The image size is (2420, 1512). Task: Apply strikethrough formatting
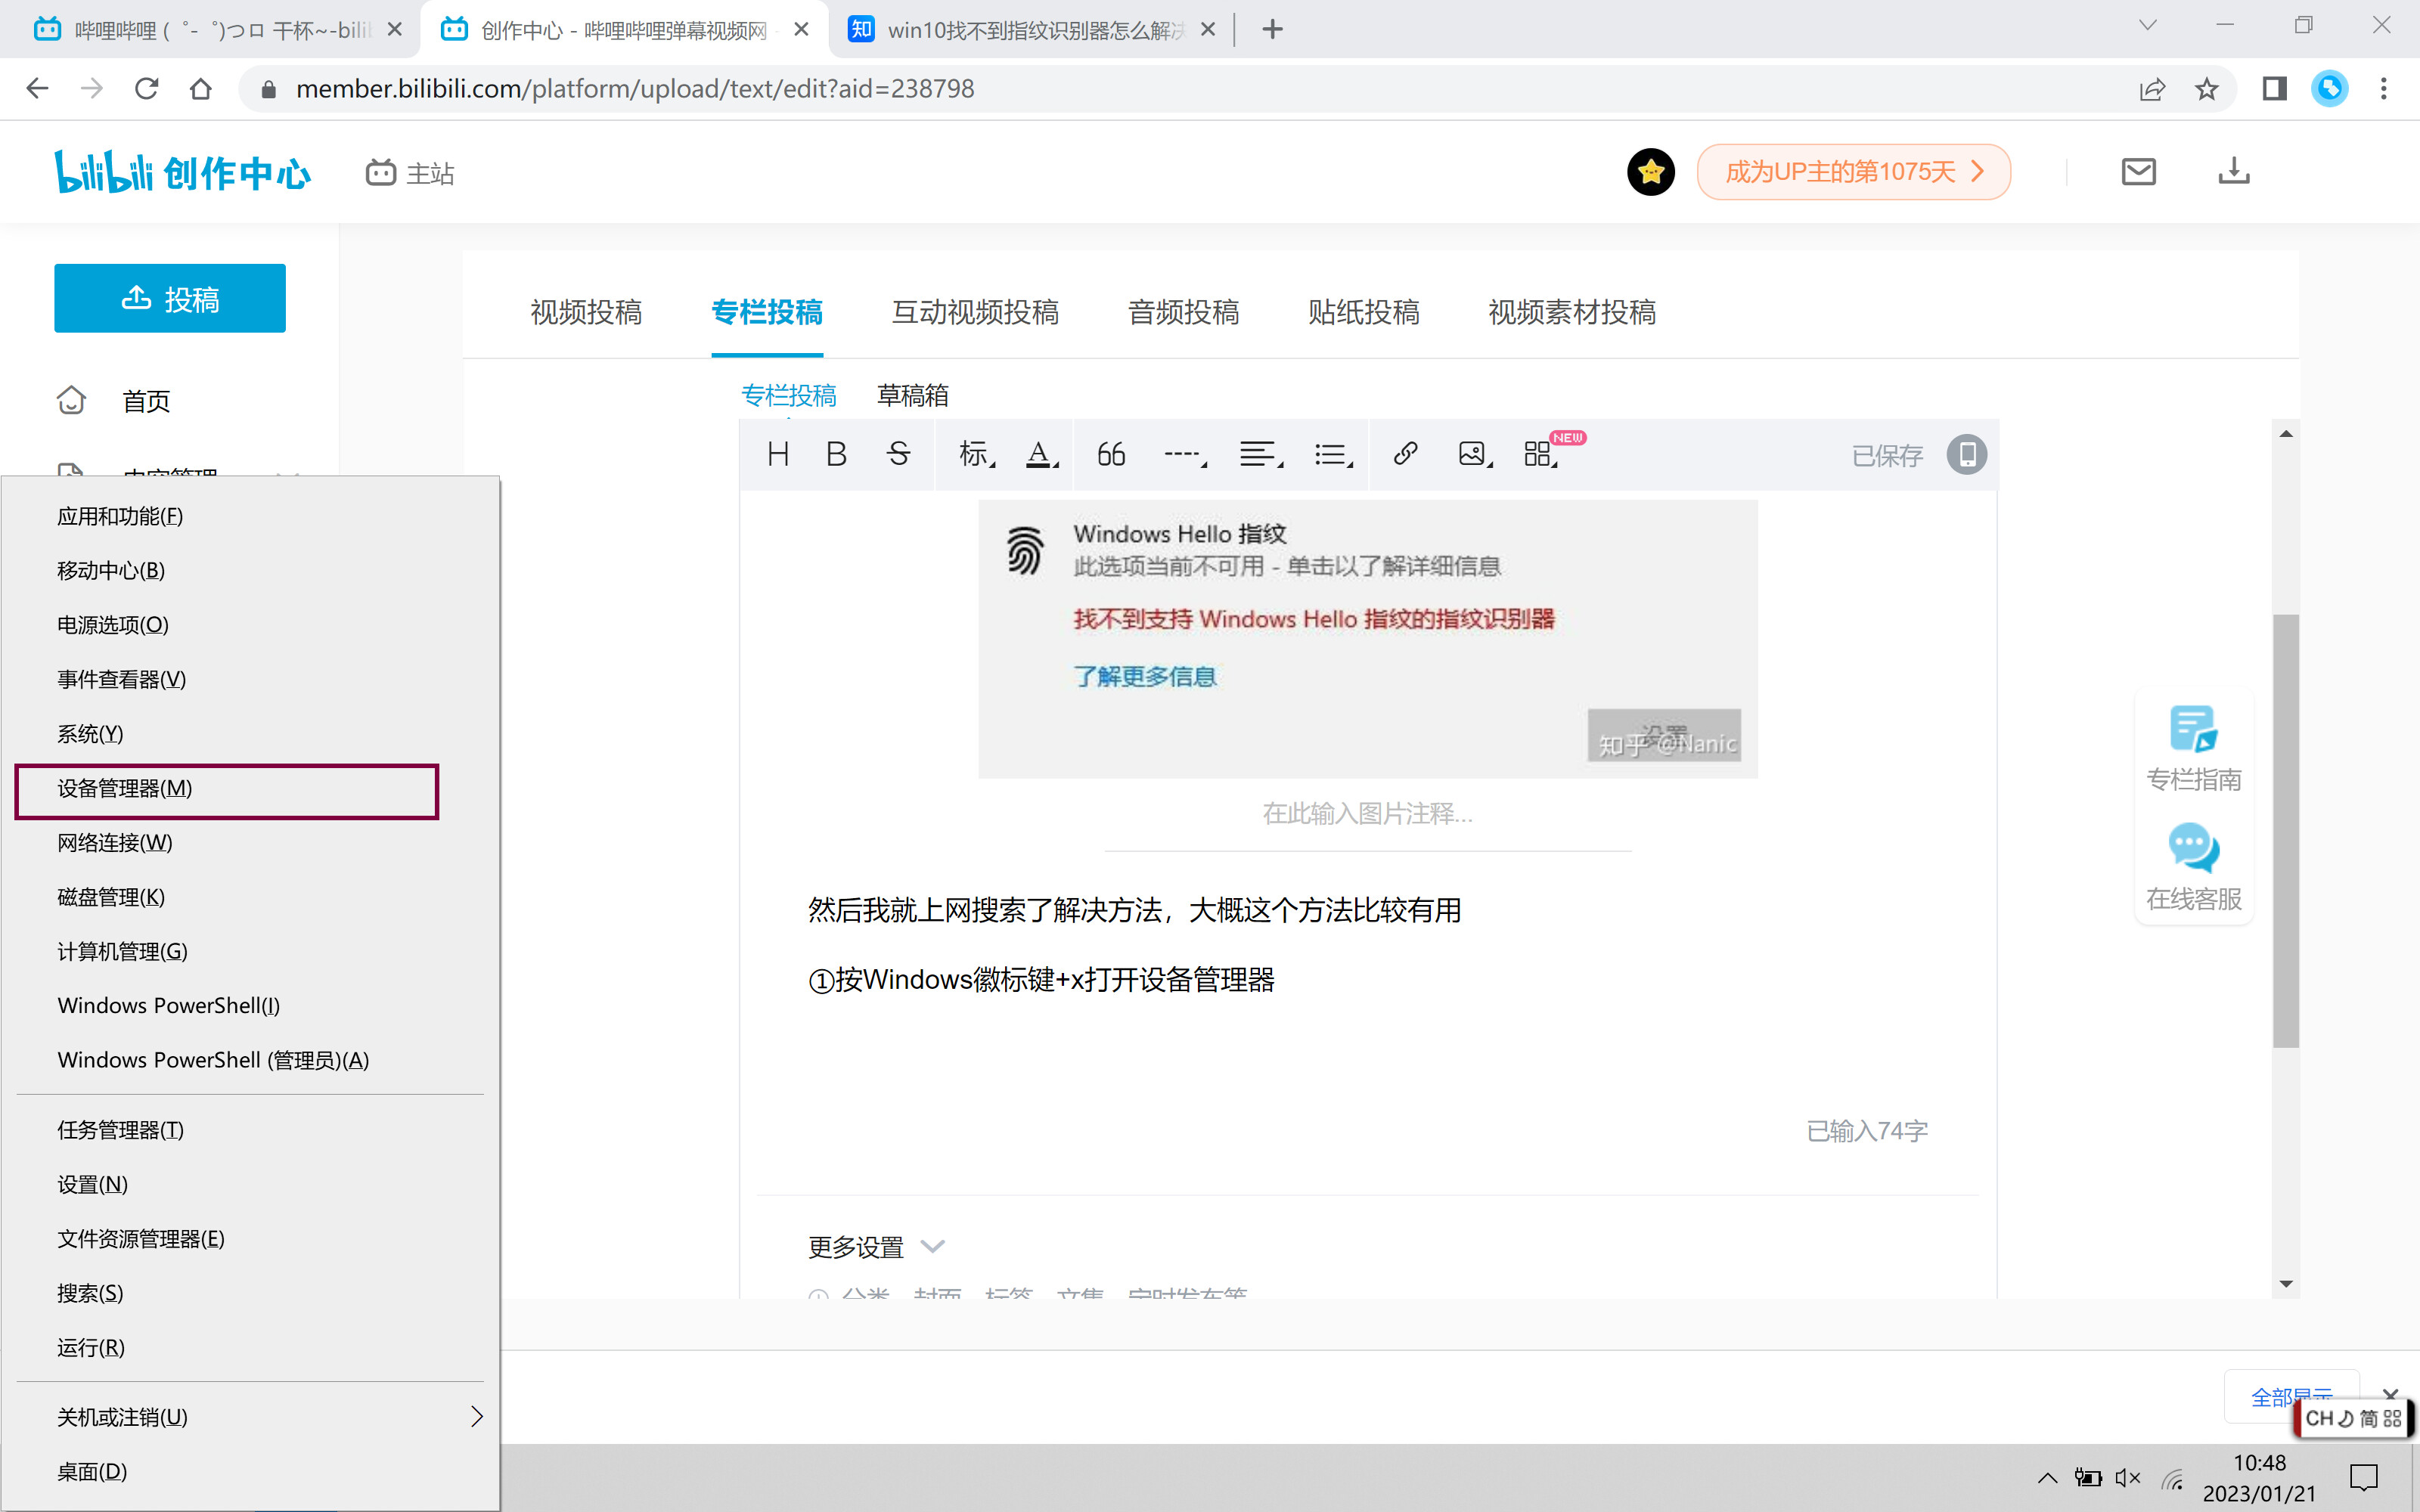(x=898, y=454)
